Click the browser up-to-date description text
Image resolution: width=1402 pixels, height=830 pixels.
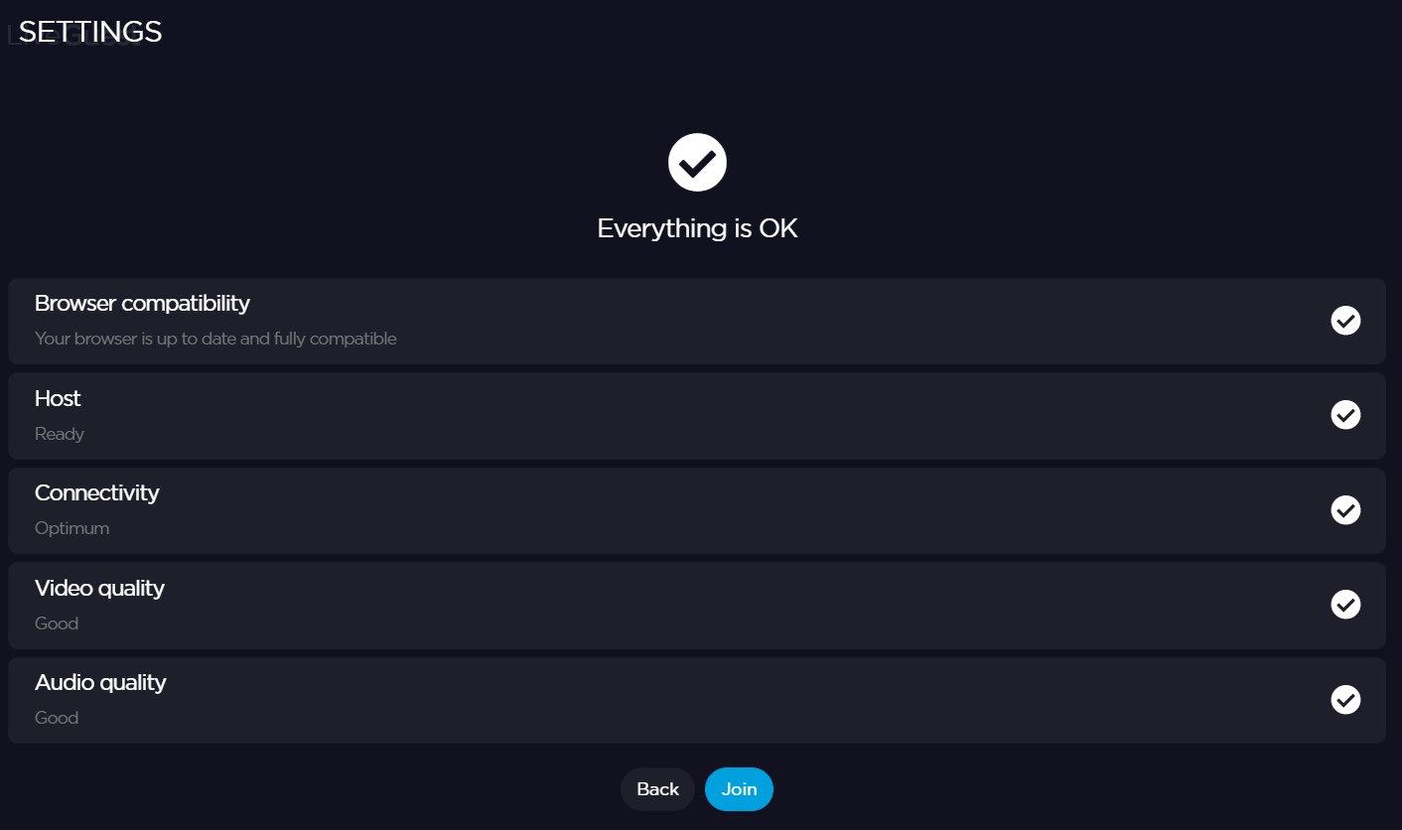point(215,339)
